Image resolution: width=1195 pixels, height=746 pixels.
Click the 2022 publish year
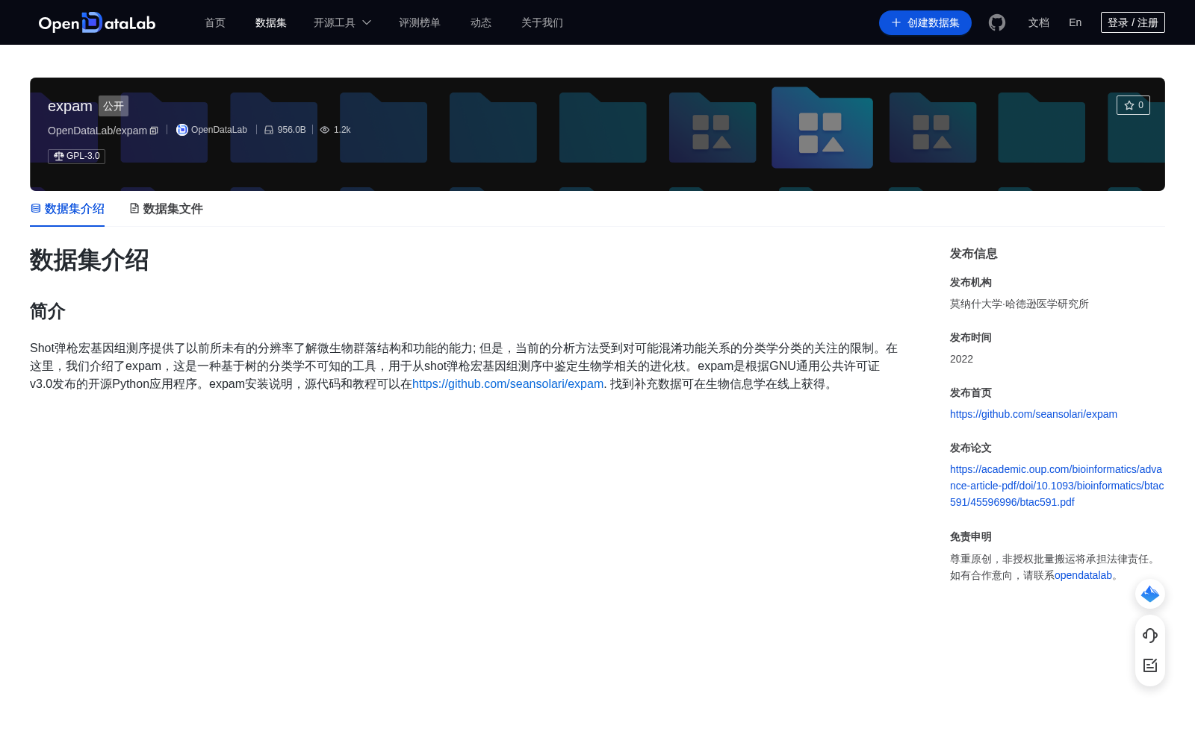(x=961, y=359)
